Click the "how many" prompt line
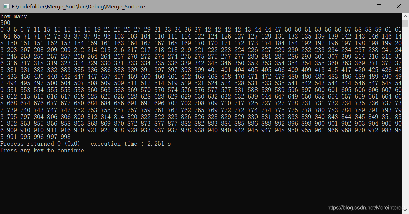Screen dimensions: 409x214 (x=14, y=16)
